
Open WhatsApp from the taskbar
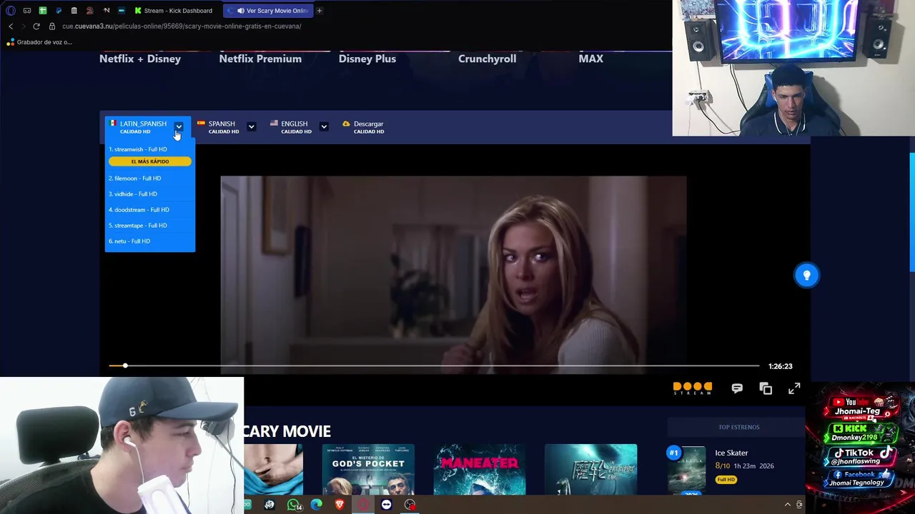[294, 505]
